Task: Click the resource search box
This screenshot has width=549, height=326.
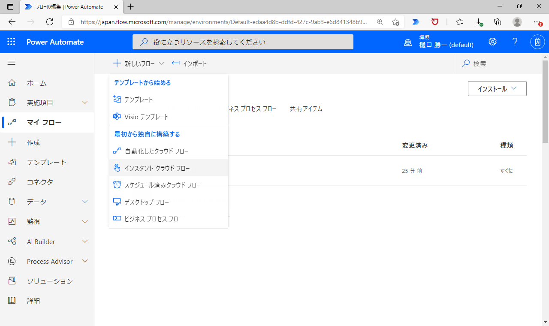Action: click(243, 42)
